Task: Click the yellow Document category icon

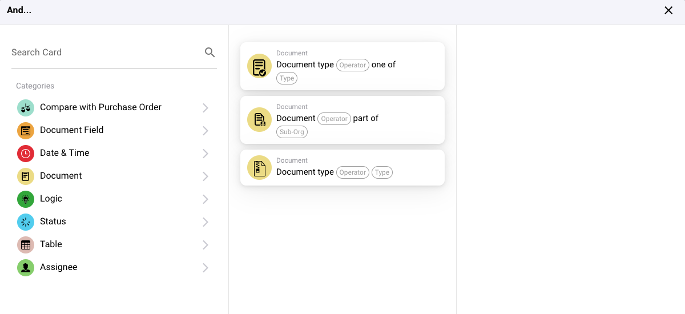Action: point(26,176)
